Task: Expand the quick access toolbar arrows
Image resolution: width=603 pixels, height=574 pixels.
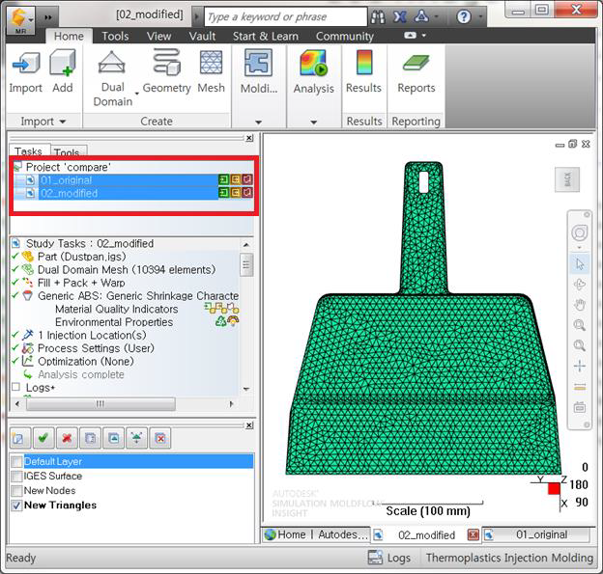Action: [48, 17]
